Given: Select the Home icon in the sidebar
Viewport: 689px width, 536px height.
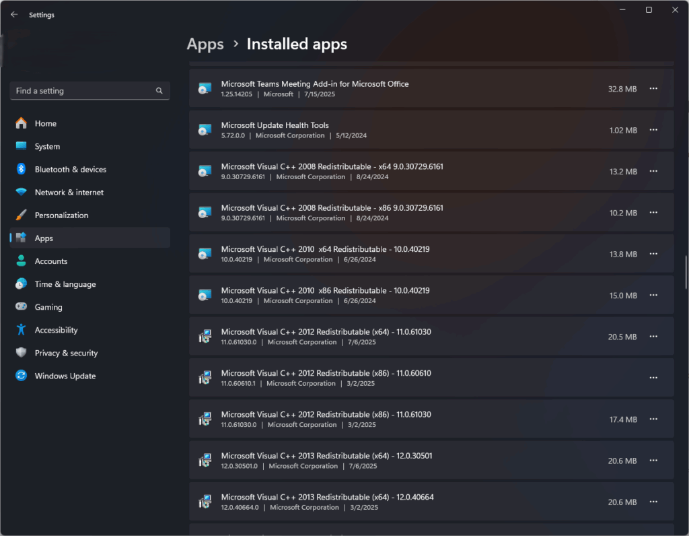Looking at the screenshot, I should [22, 123].
